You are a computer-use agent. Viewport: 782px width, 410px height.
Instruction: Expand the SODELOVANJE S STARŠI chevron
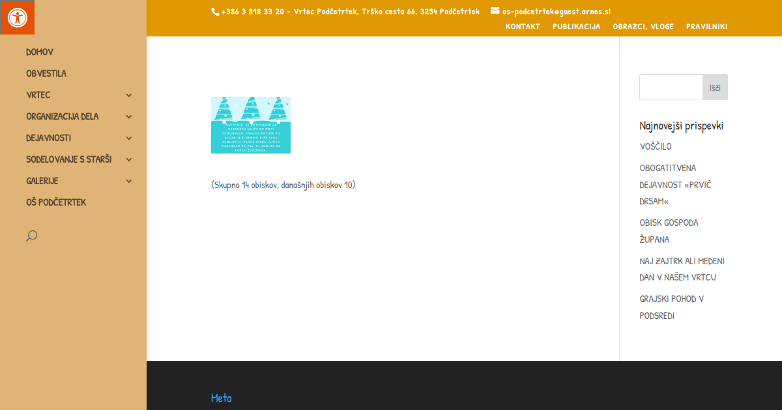(128, 159)
